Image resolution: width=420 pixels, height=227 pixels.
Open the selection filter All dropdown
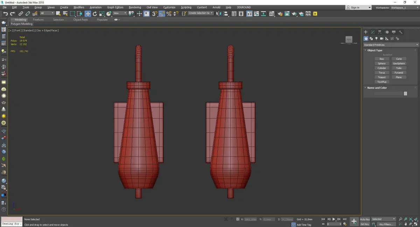47,13
